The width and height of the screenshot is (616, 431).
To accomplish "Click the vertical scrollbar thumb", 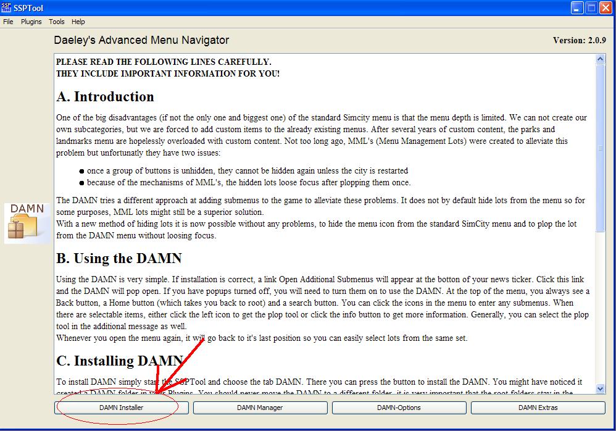I will (600, 148).
